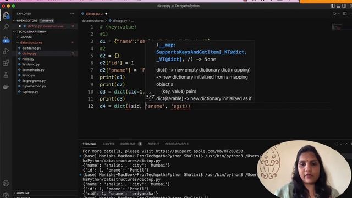
Task: Open listprograms.py in the file tree
Action: 34,81
